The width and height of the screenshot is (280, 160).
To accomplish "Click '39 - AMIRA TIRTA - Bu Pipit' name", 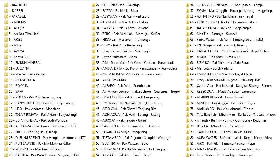I will 137,68.
